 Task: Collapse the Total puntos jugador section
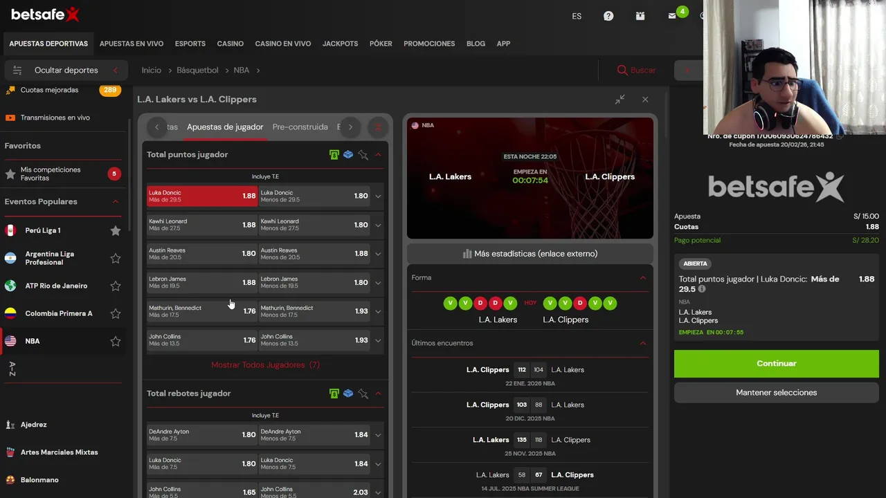tap(378, 155)
